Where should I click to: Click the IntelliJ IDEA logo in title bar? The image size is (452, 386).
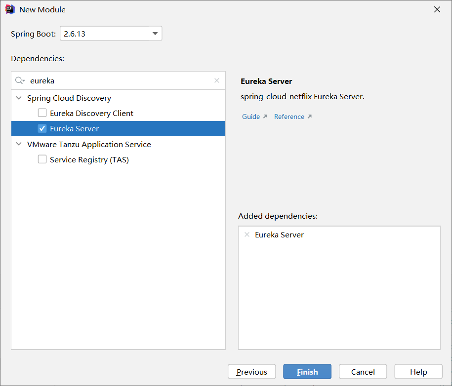[10, 9]
